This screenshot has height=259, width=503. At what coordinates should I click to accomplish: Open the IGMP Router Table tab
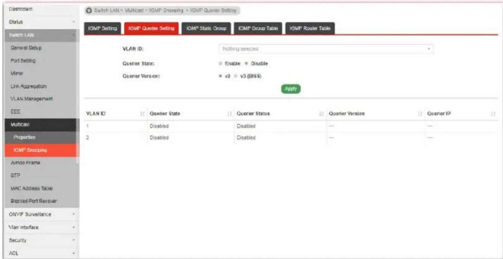(x=310, y=29)
